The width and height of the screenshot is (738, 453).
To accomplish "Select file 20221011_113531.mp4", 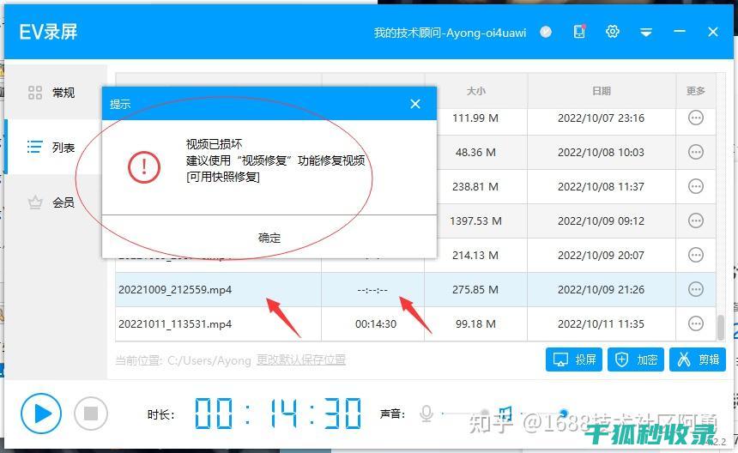I will point(175,324).
